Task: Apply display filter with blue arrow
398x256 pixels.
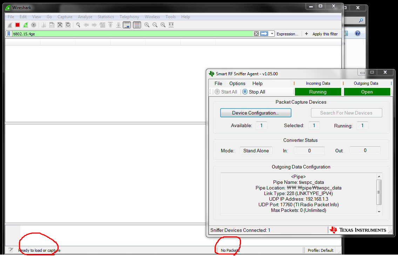Action: [264, 34]
